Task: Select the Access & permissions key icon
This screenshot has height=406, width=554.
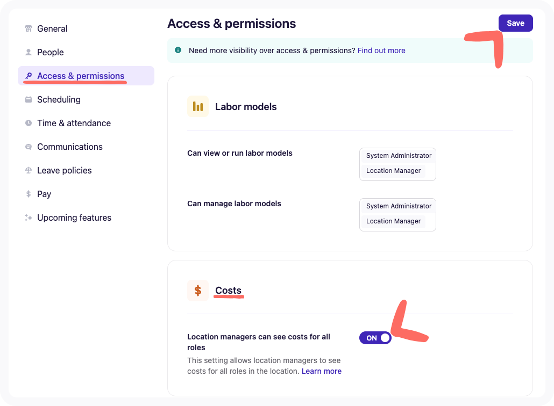Action: point(28,76)
